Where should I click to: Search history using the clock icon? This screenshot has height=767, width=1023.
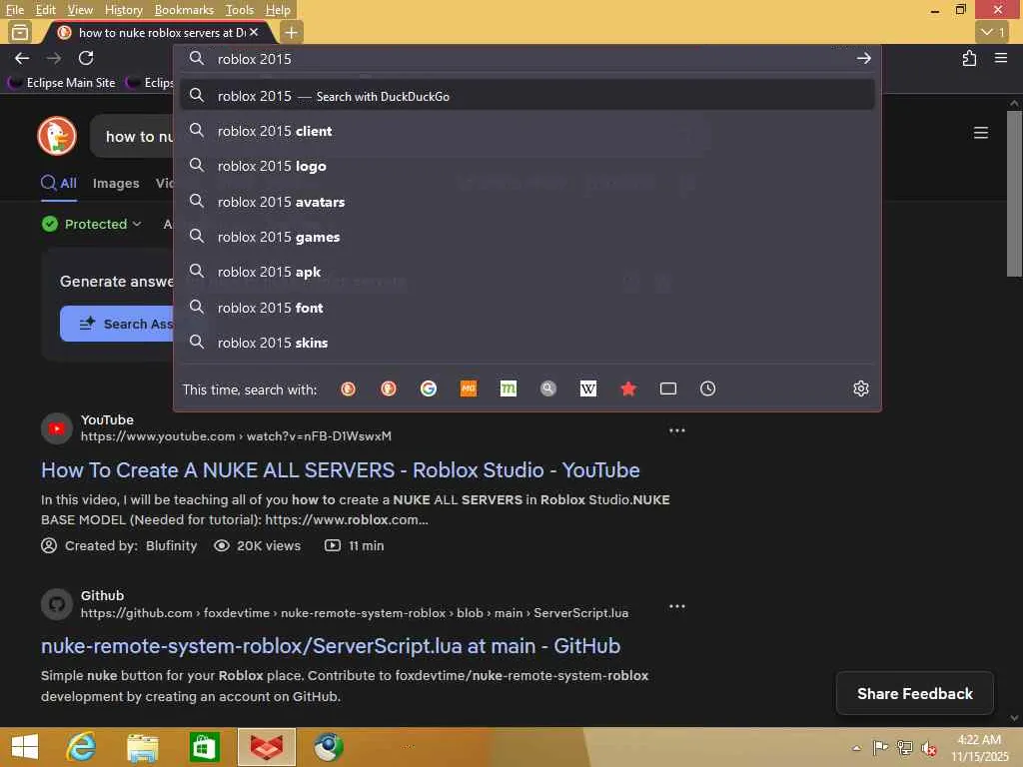708,388
